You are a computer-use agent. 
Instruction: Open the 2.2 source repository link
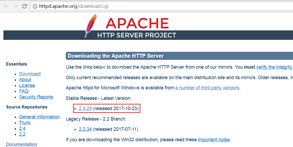pyautogui.click(x=22, y=134)
